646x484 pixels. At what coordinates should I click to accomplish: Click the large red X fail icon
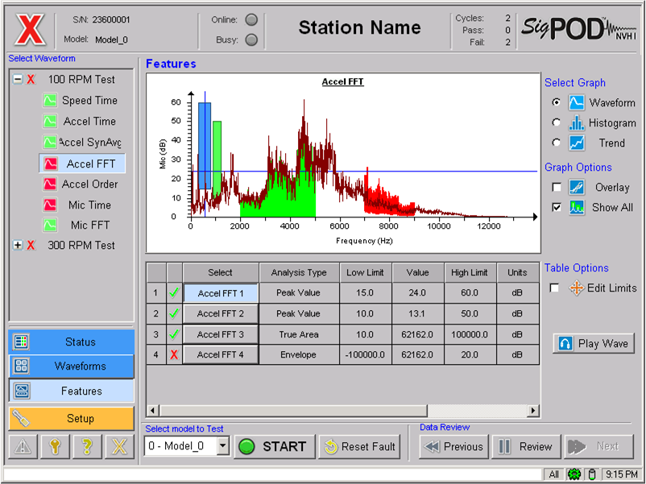(31, 31)
